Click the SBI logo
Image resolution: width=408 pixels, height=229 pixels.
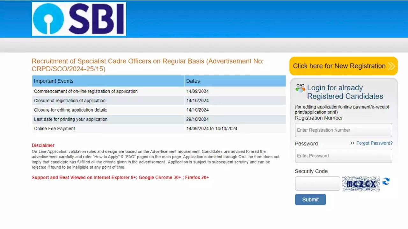(x=79, y=19)
